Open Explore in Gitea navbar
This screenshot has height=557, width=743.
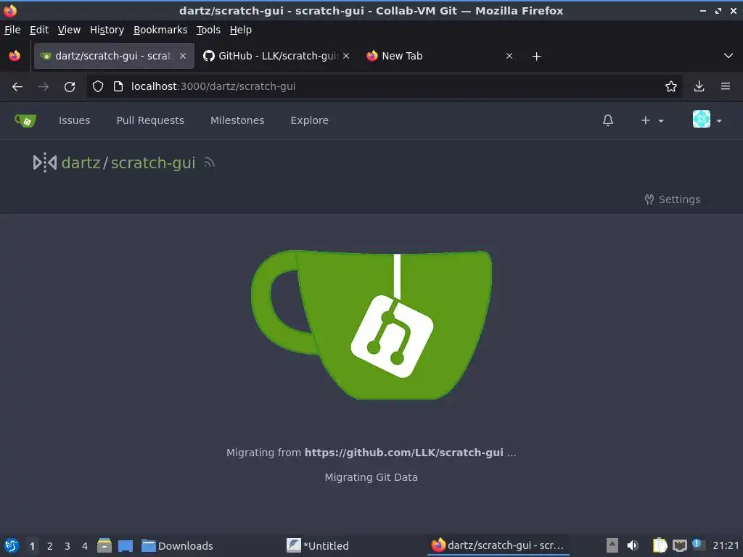pos(309,120)
